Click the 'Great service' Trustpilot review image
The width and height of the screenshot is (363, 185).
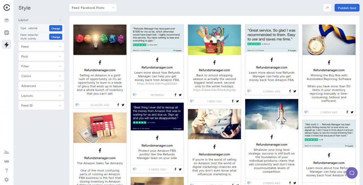coord(272,38)
